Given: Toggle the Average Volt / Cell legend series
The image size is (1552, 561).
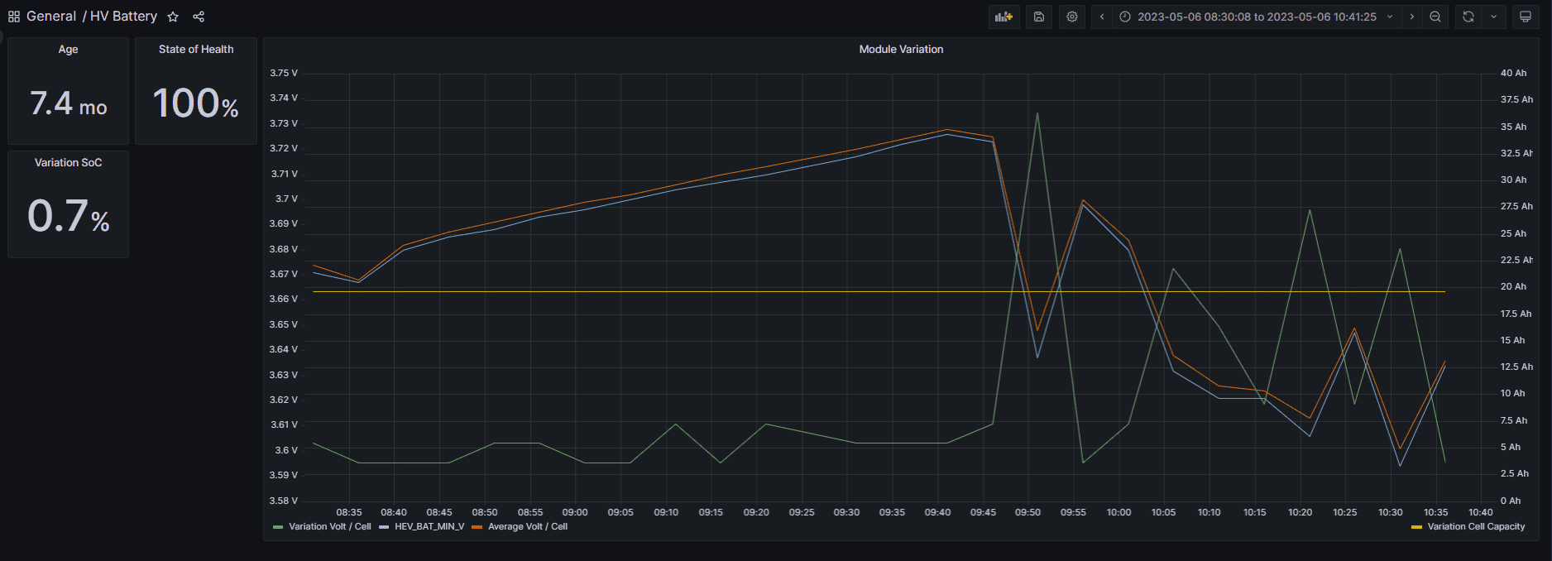Looking at the screenshot, I should [527, 526].
